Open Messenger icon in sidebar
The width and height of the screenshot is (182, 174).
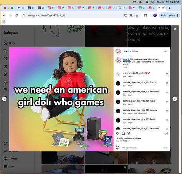[x=5, y=74]
